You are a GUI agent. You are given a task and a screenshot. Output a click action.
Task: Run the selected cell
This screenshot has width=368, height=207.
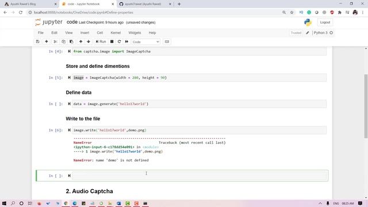tap(101, 42)
